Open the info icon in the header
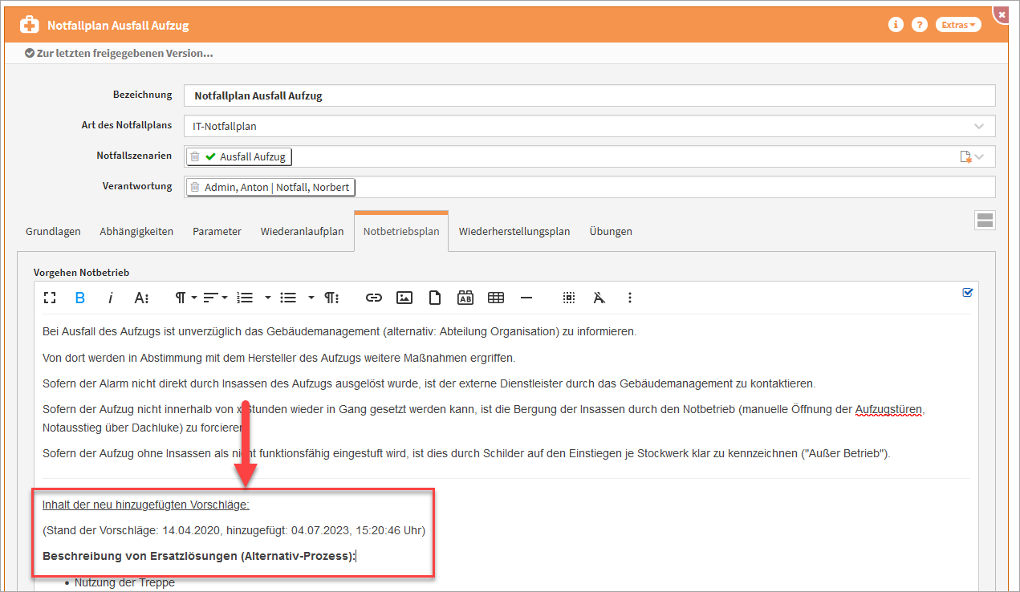Image resolution: width=1020 pixels, height=592 pixels. click(896, 25)
